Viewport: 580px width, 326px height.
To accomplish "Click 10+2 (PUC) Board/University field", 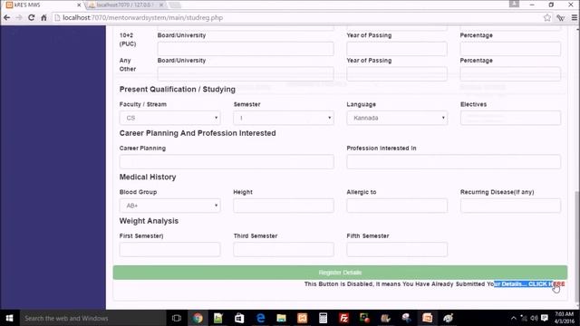I will click(x=246, y=49).
